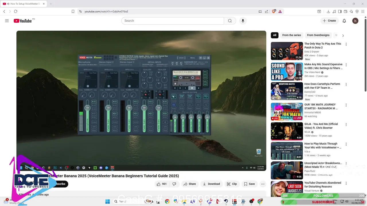Screen dimensions: 367x206
Task: Click the stop button of the cassette recorder in the video
Action: click(192, 88)
